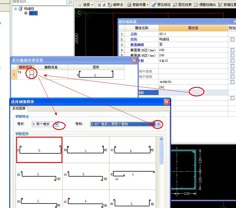
Task: Check the 附加 box for 箍筋 Φ8@150 row
Action: (232, 82)
